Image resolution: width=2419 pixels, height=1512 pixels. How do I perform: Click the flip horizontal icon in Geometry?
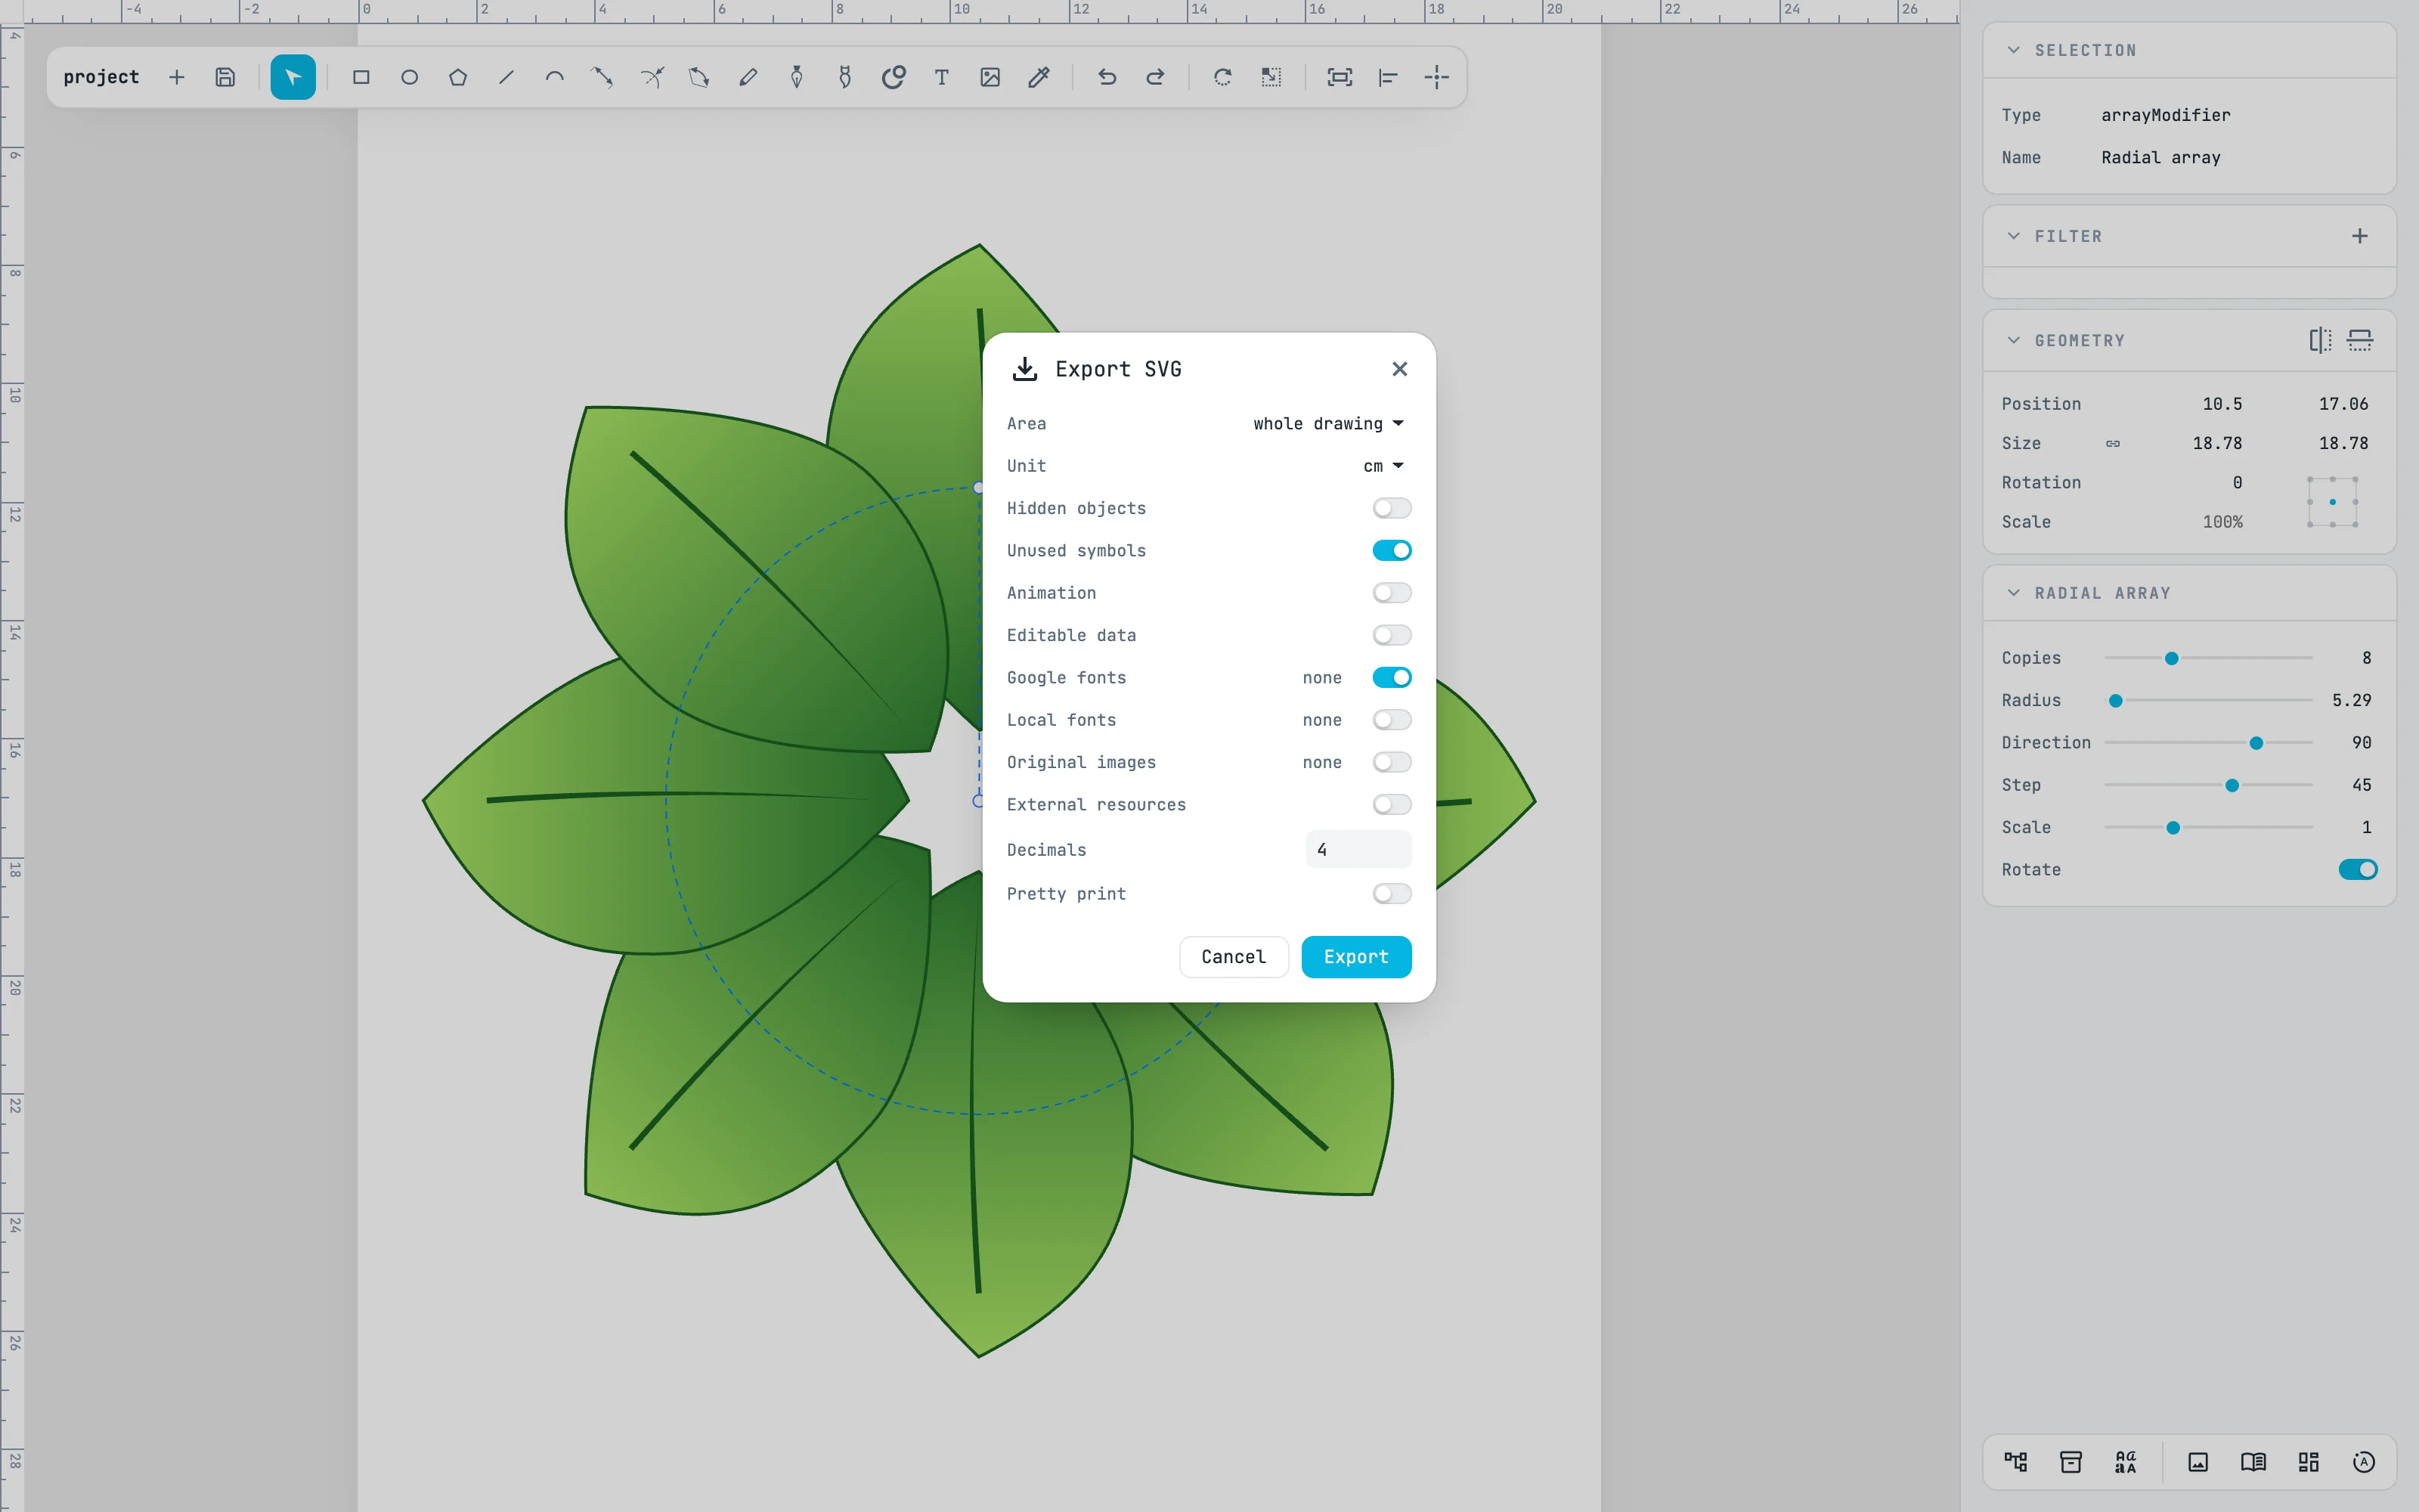tap(2320, 340)
